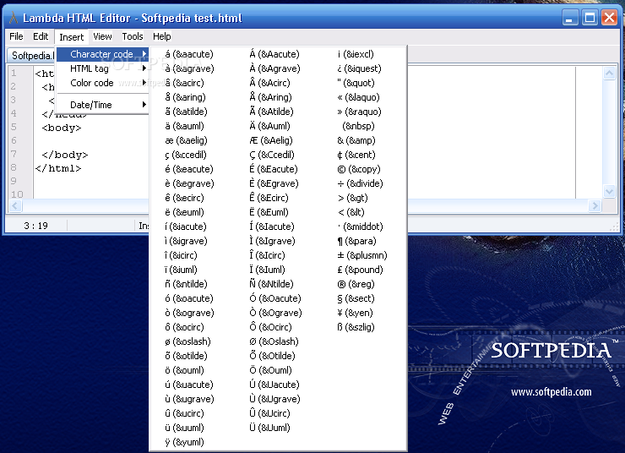Image resolution: width=625 pixels, height=453 pixels.
Task: Insert the ç (&ccedil) character
Action: [x=185, y=155]
